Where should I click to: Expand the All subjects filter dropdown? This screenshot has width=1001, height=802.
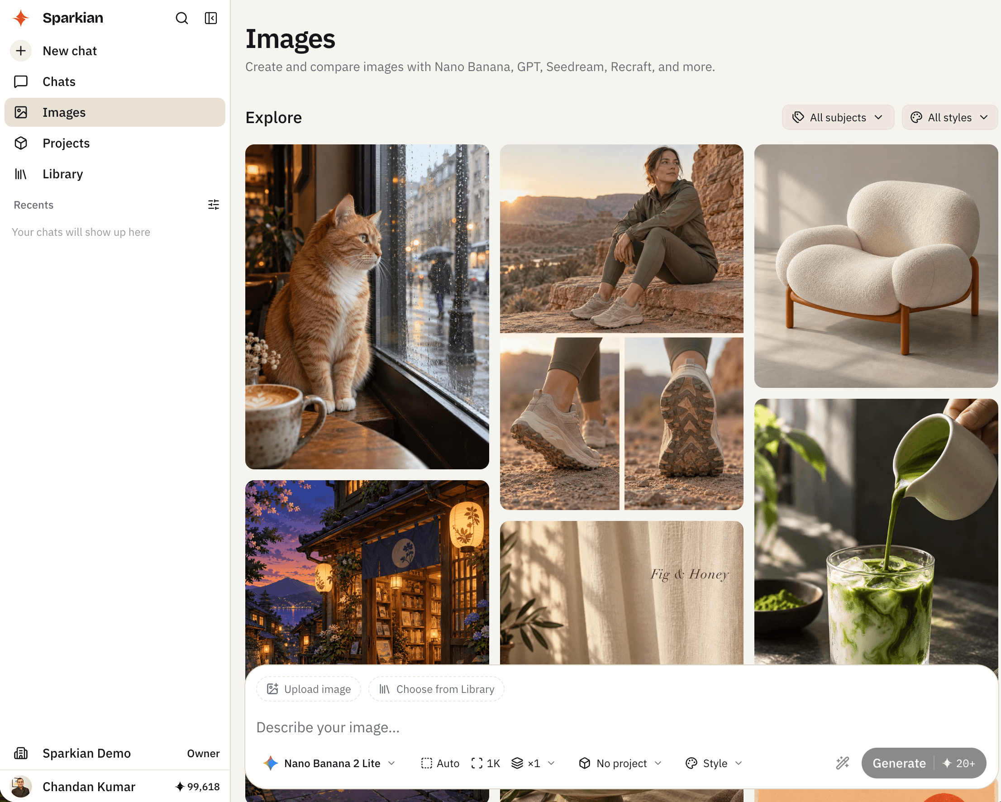pos(838,118)
